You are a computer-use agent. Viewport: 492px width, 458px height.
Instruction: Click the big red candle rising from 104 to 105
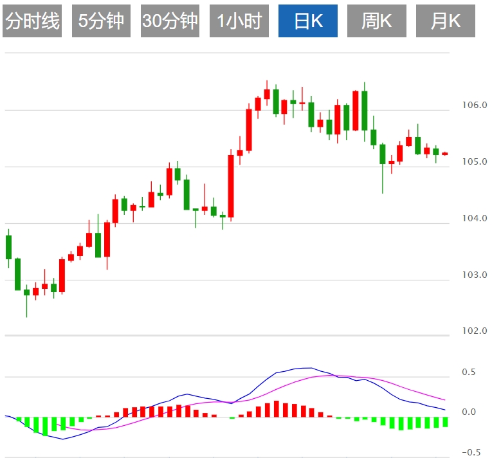(x=231, y=186)
